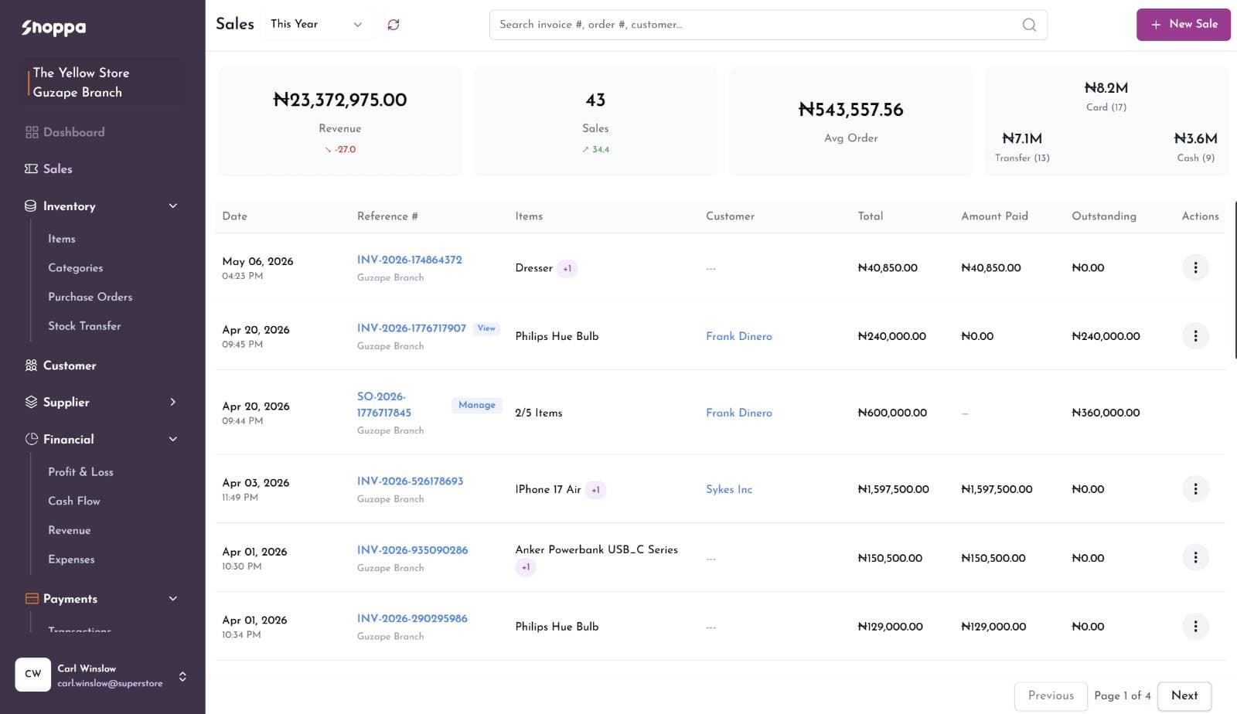Open invoice INV-2026-174864372 link

coord(409,260)
